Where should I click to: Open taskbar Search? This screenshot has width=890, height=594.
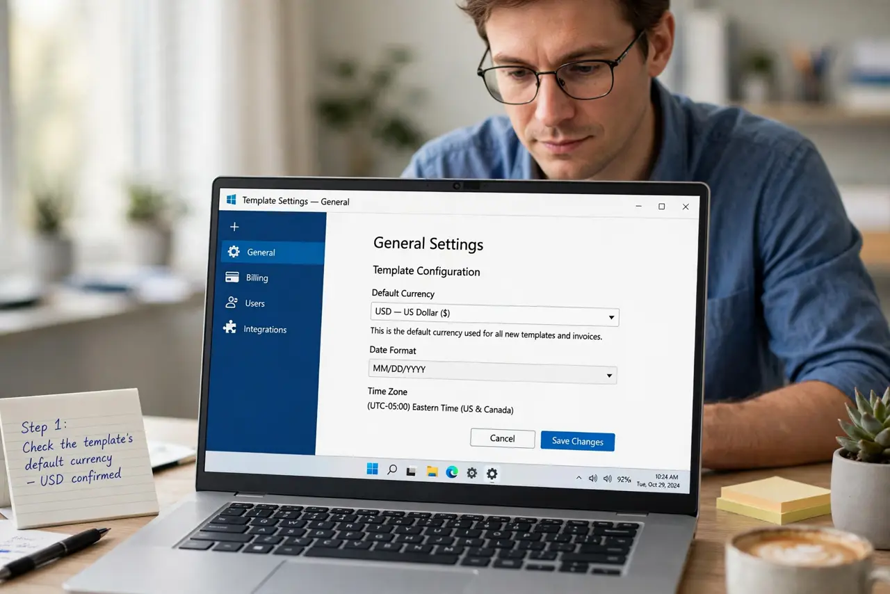pyautogui.click(x=392, y=470)
